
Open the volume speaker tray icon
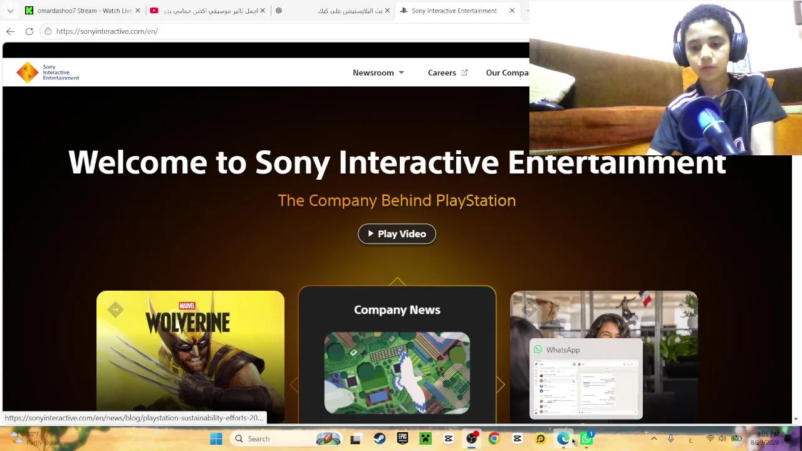point(722,439)
